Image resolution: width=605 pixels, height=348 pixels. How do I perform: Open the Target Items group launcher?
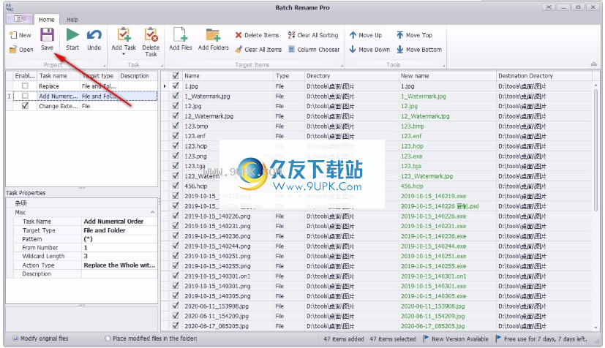pos(342,66)
